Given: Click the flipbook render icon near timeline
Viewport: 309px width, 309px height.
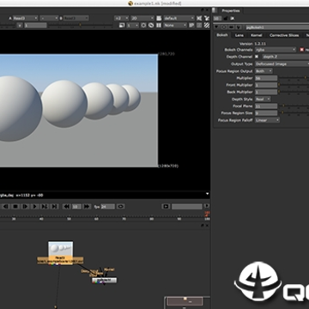Looking at the screenshot, I should click(x=166, y=206).
